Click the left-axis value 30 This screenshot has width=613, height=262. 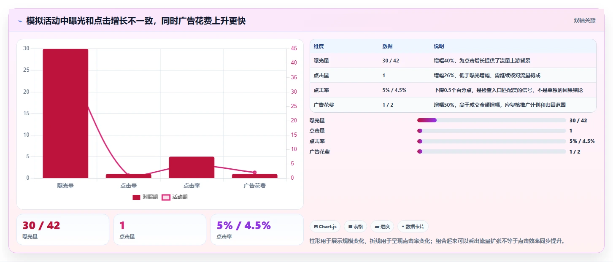coord(26,49)
